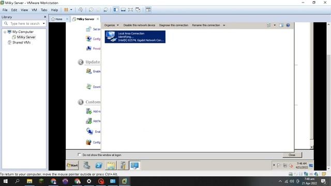Change the view icon in network window
The height and width of the screenshot is (186, 331).
[269, 25]
